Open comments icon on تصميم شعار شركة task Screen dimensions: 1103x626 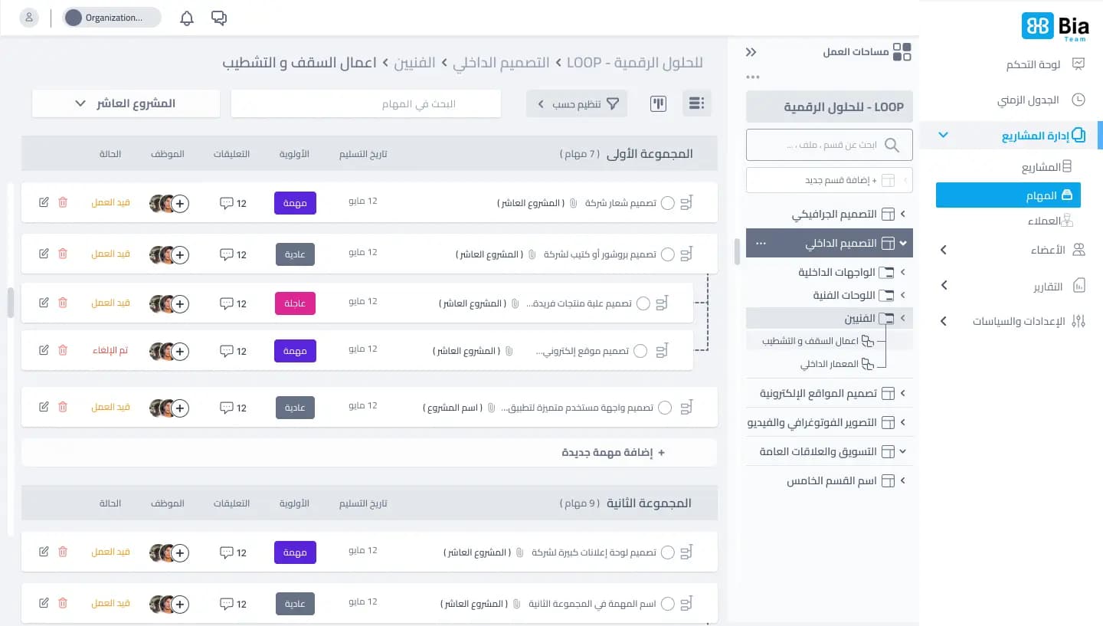coord(227,202)
